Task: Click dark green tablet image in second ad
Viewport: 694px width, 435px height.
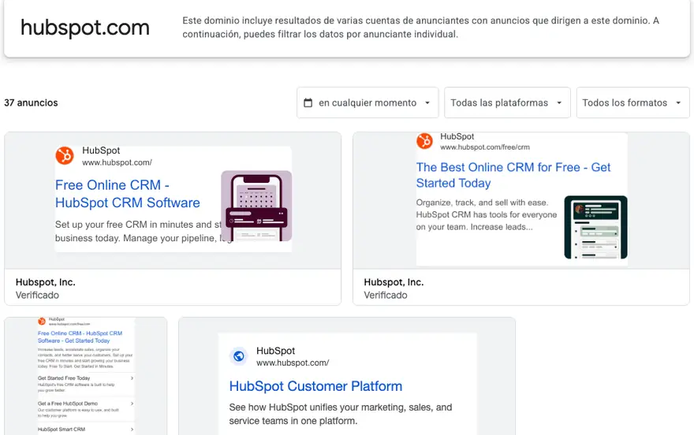Action: tap(595, 227)
